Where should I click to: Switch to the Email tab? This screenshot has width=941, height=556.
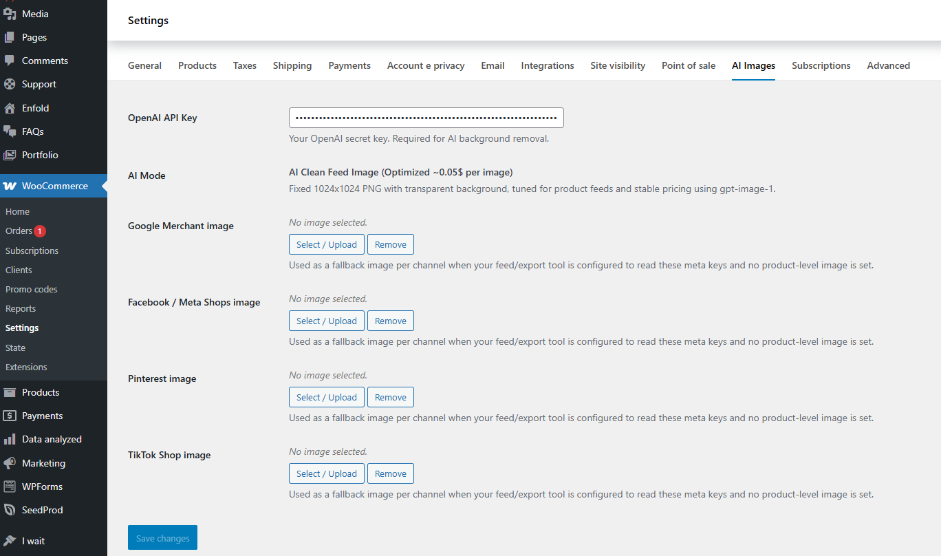coord(493,65)
